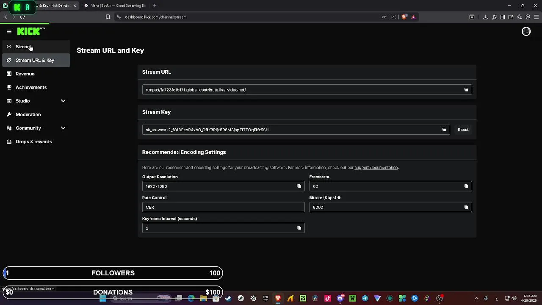Go back to the previous page
The height and width of the screenshot is (305, 542).
(x=6, y=17)
